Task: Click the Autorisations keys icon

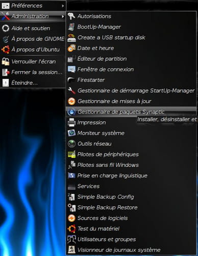Action: (x=71, y=16)
